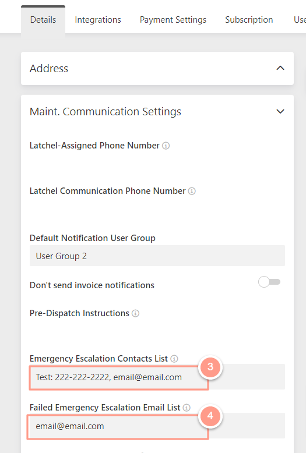Screen dimensions: 306x453
Task: Click the Maint. Communication Settings heading
Action: [105, 112]
